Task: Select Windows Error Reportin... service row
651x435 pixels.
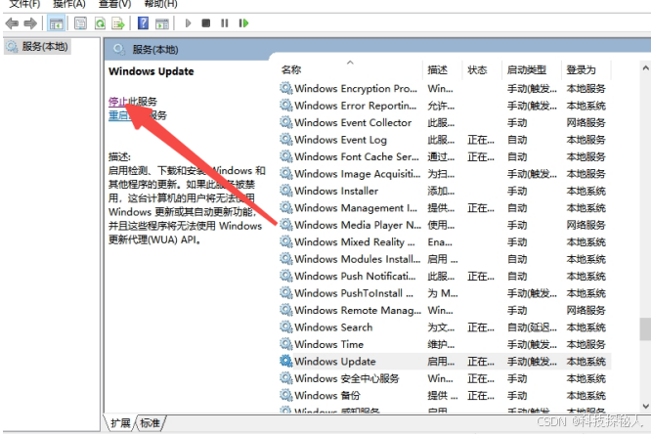Action: pos(444,106)
